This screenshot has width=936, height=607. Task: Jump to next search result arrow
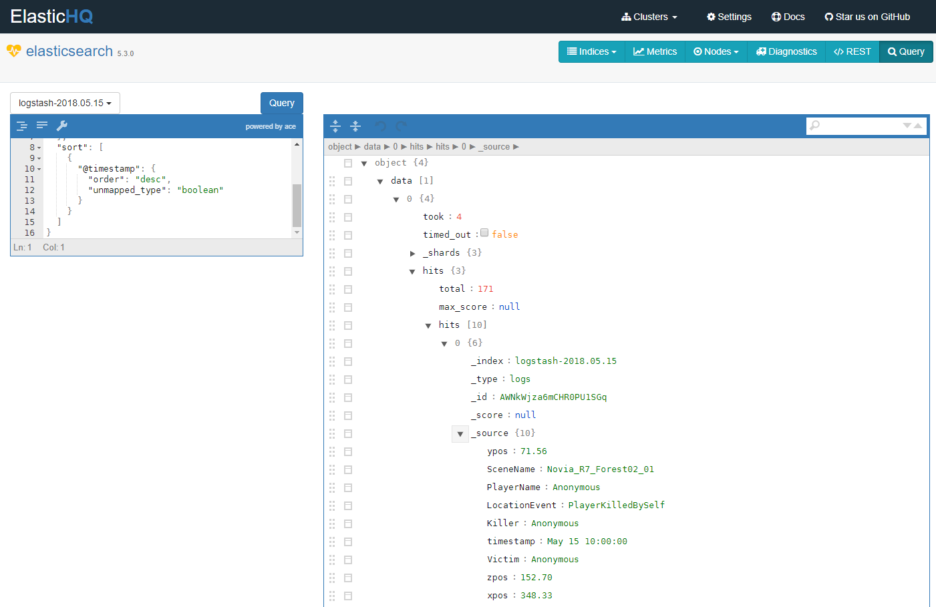click(x=907, y=126)
